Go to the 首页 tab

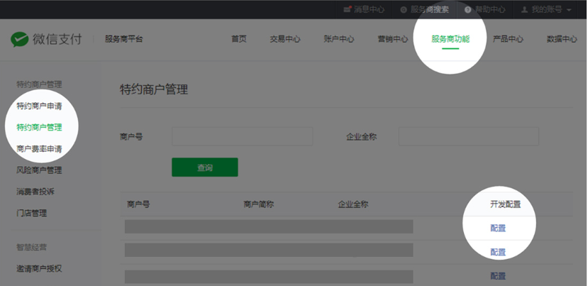[239, 40]
